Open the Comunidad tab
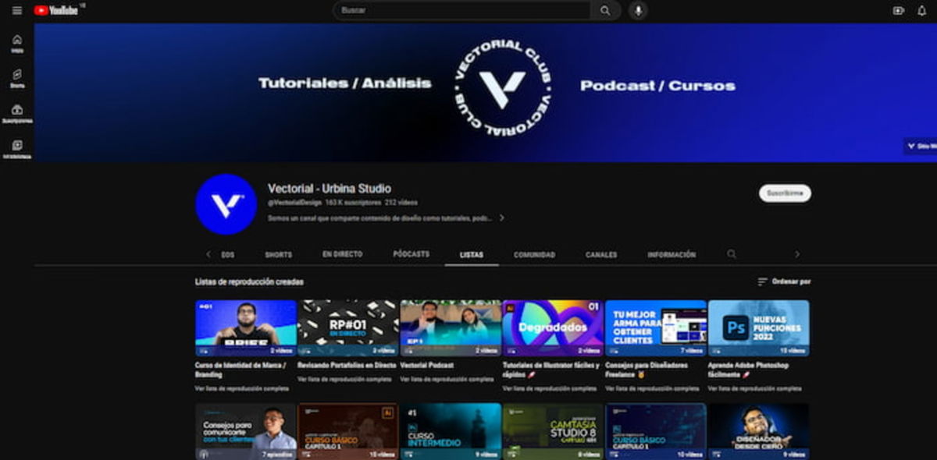The image size is (937, 460). [536, 254]
